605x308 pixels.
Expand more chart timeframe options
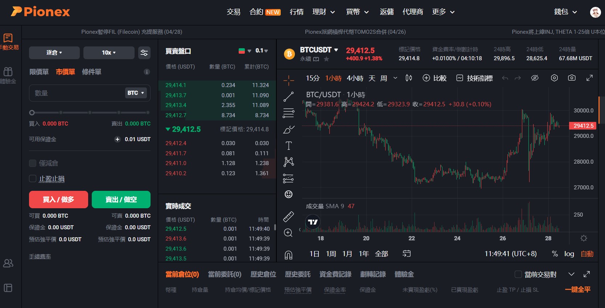coord(395,78)
